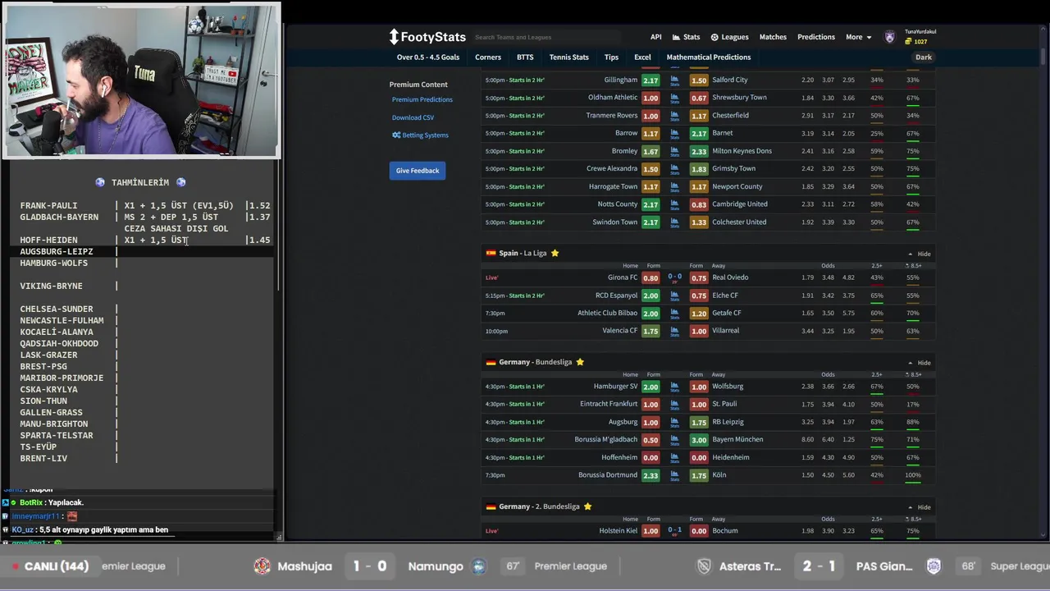Select the Over 0.5 - 4.5 Goals tab
The width and height of the screenshot is (1050, 591).
pos(428,57)
